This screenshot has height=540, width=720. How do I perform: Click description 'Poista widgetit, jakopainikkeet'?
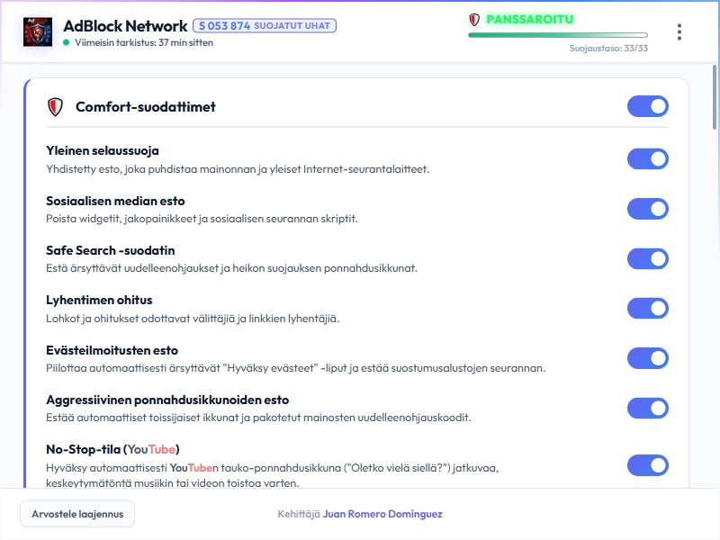pyautogui.click(x=202, y=219)
